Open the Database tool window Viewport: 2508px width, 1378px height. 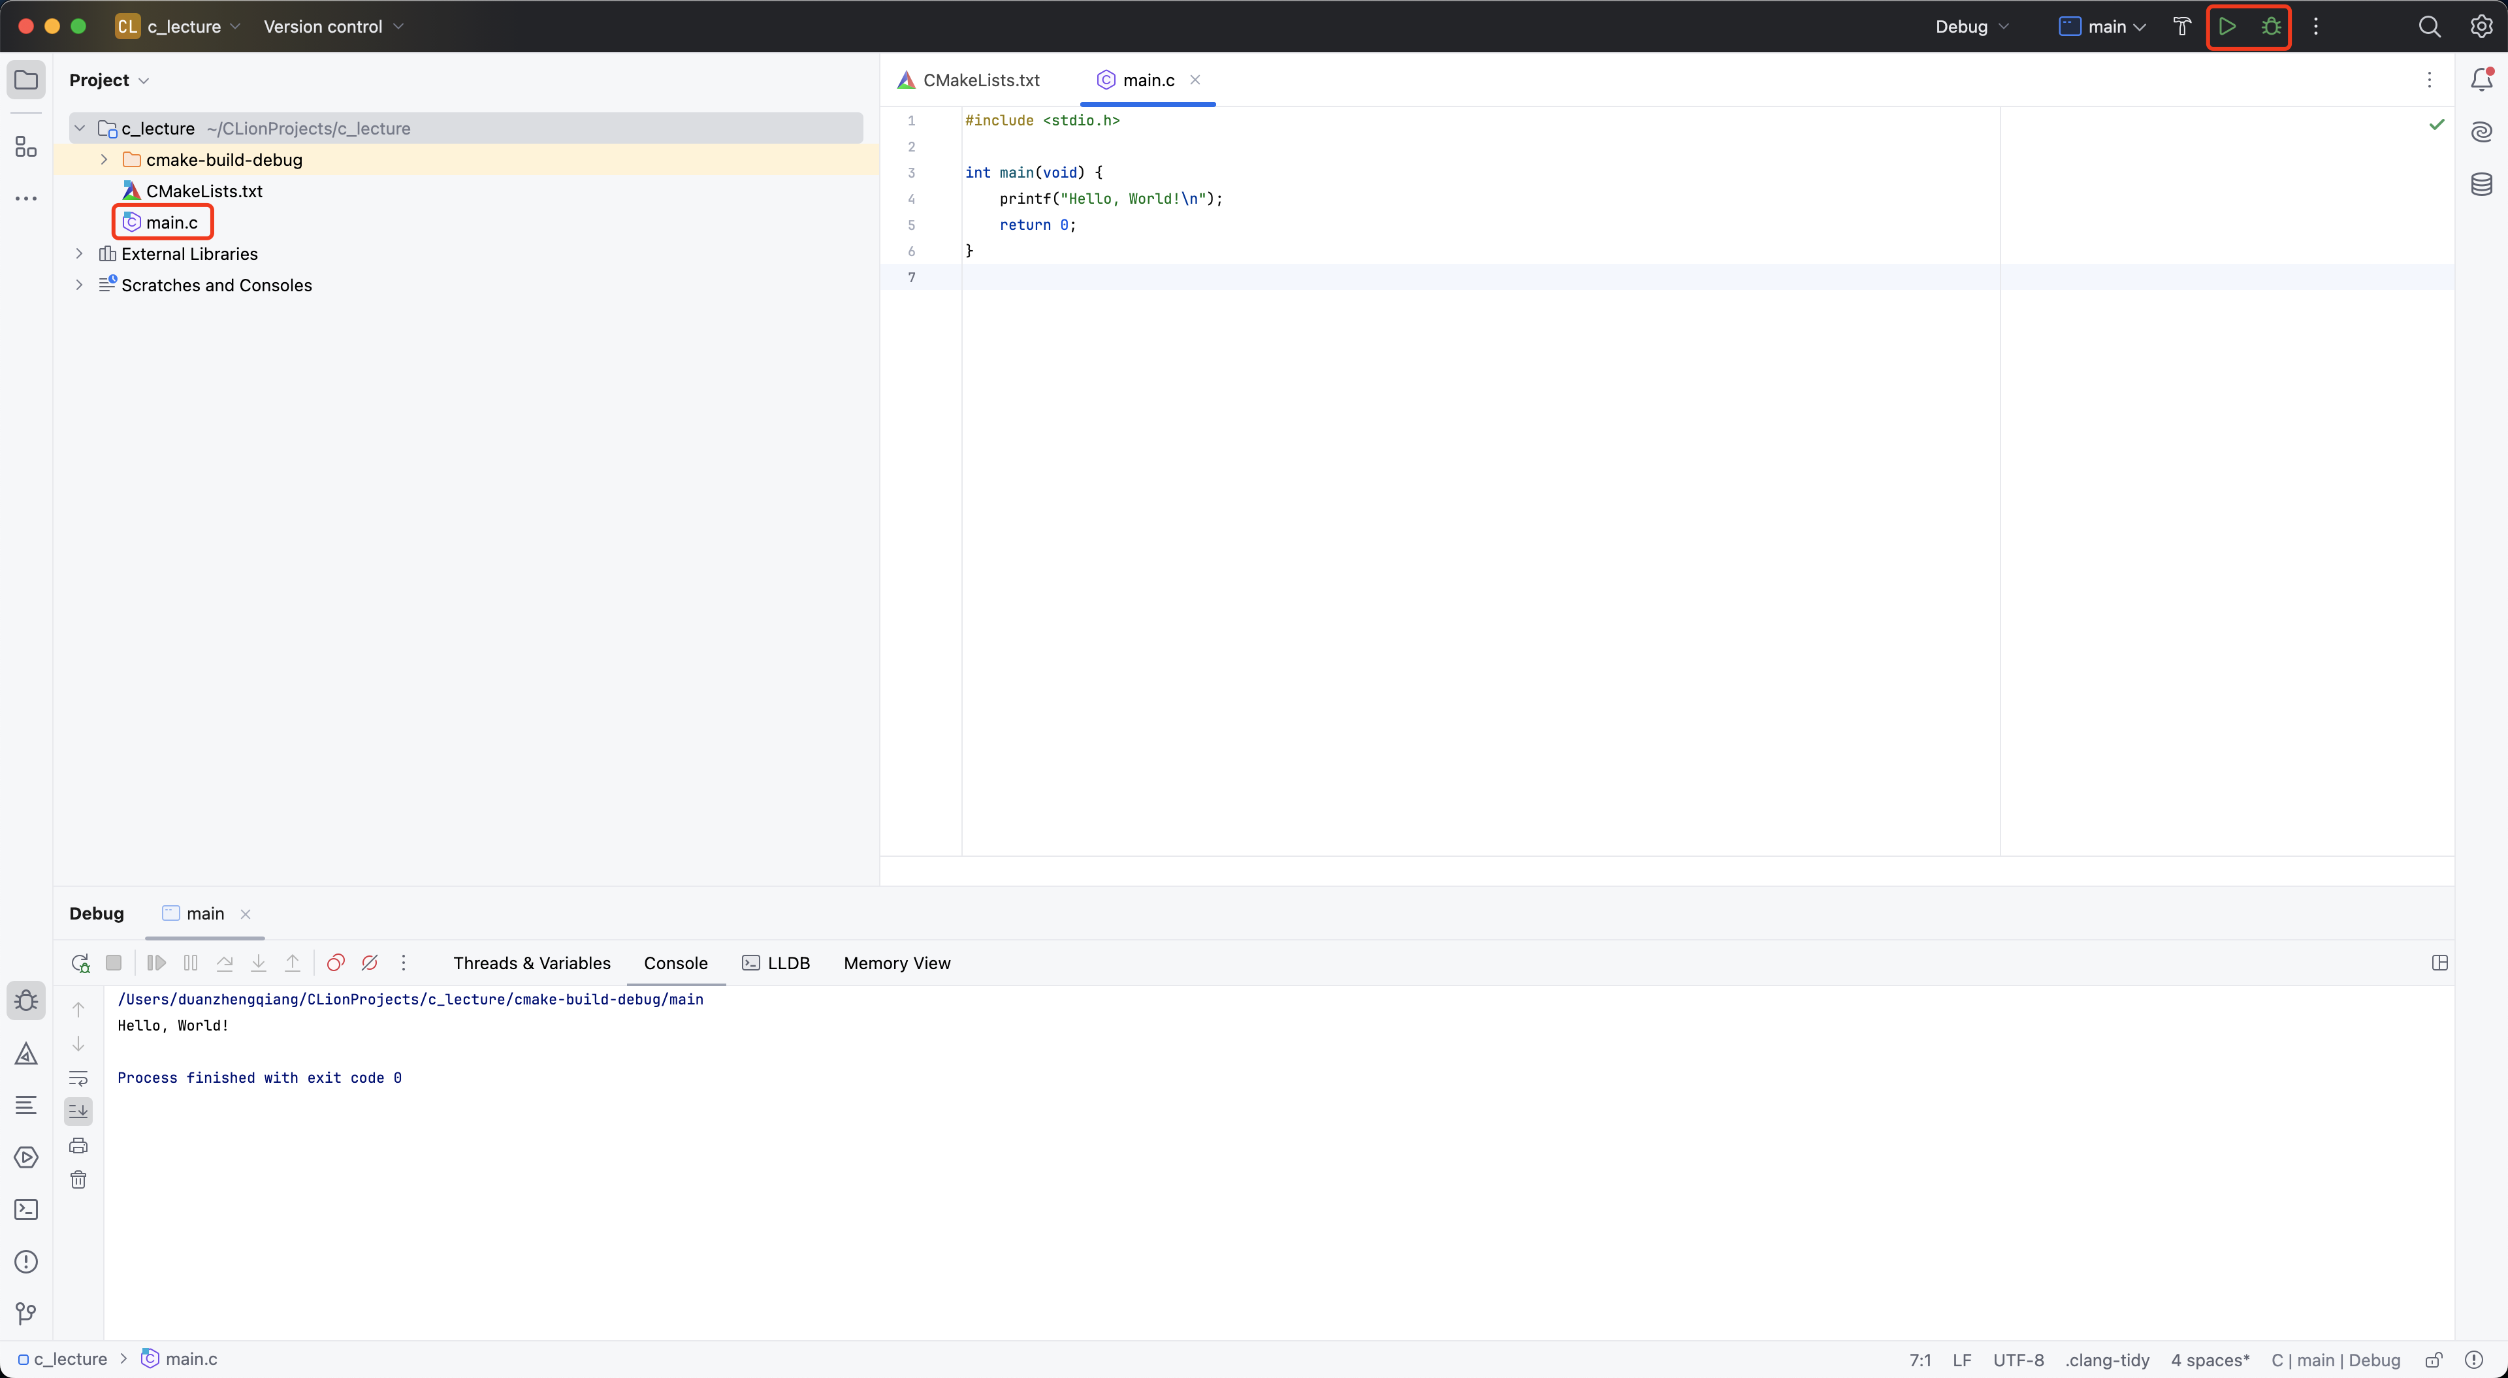tap(2481, 184)
